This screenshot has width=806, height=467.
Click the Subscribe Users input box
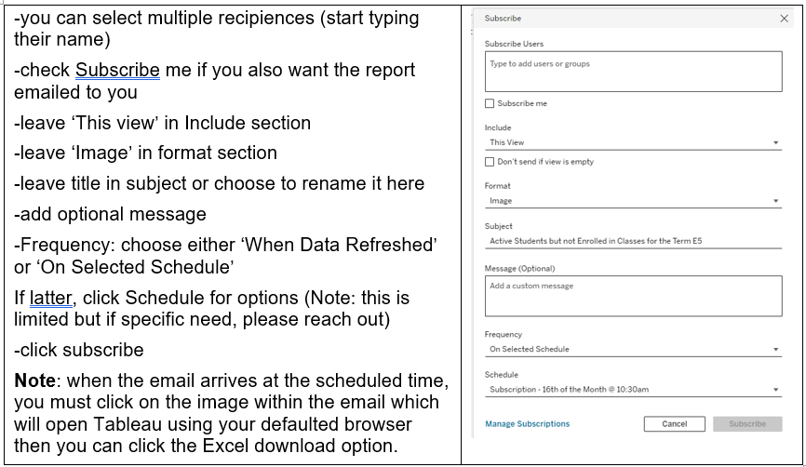click(x=633, y=72)
